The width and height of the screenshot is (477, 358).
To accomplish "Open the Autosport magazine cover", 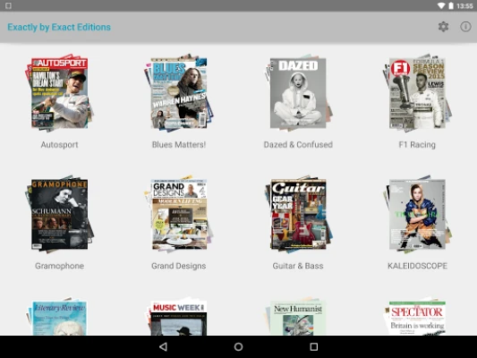I will coord(59,93).
